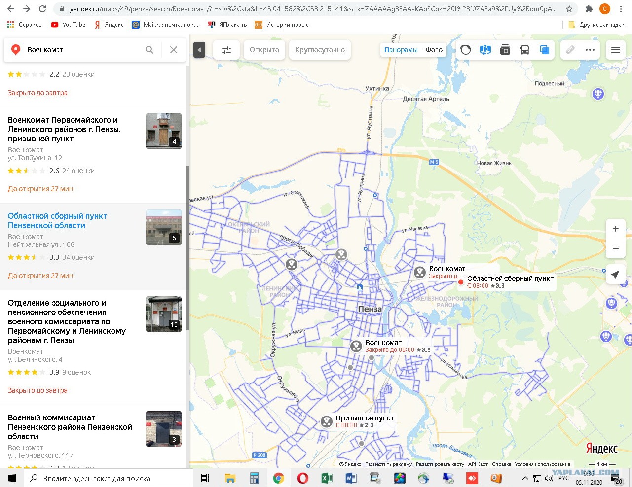
Task: Click the blue balloon marker near Подлесный
Action: click(x=598, y=93)
